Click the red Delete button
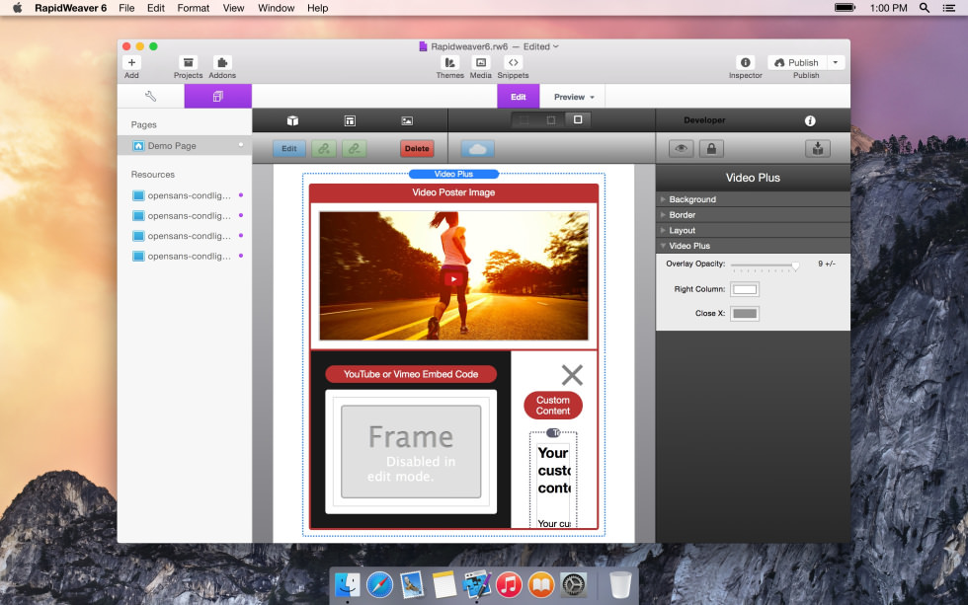The height and width of the screenshot is (605, 968). [417, 149]
